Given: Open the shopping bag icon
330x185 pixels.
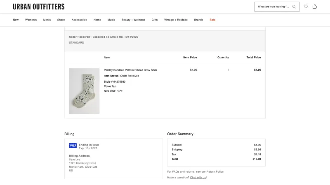Looking at the screenshot, I should (x=315, y=7).
